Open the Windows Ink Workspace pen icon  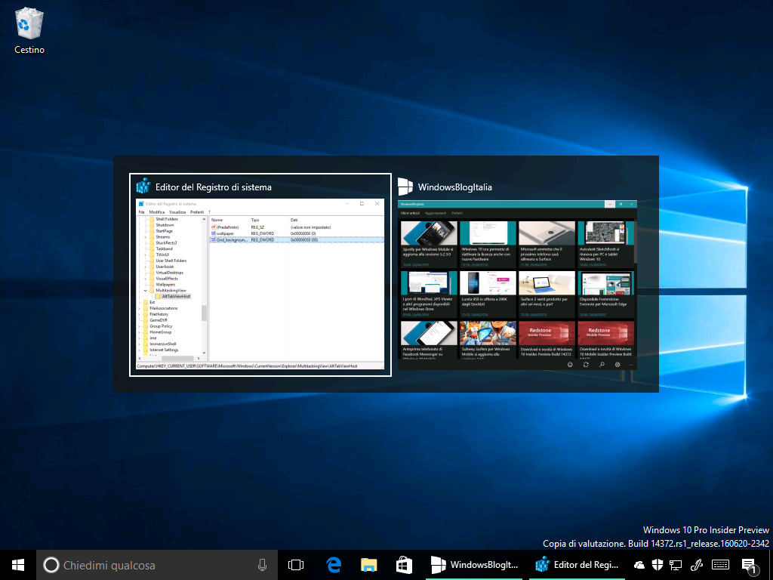pos(697,565)
